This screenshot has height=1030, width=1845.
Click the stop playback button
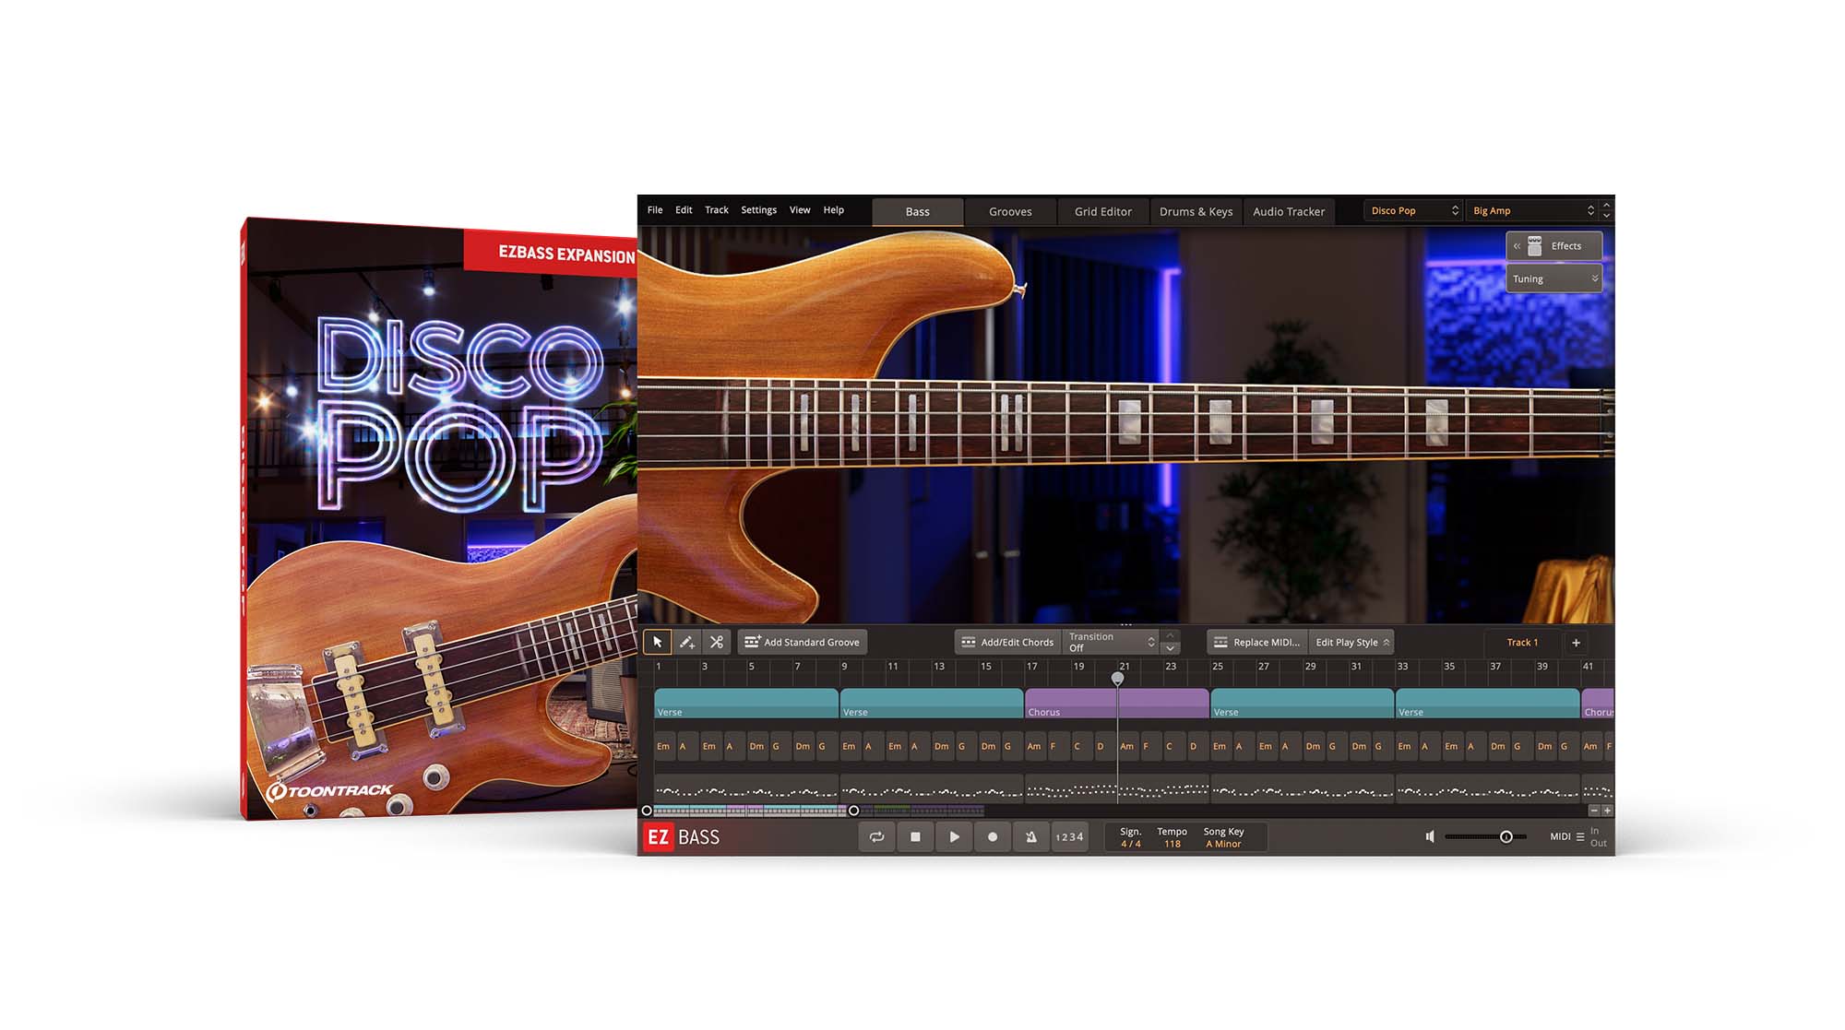tap(915, 837)
